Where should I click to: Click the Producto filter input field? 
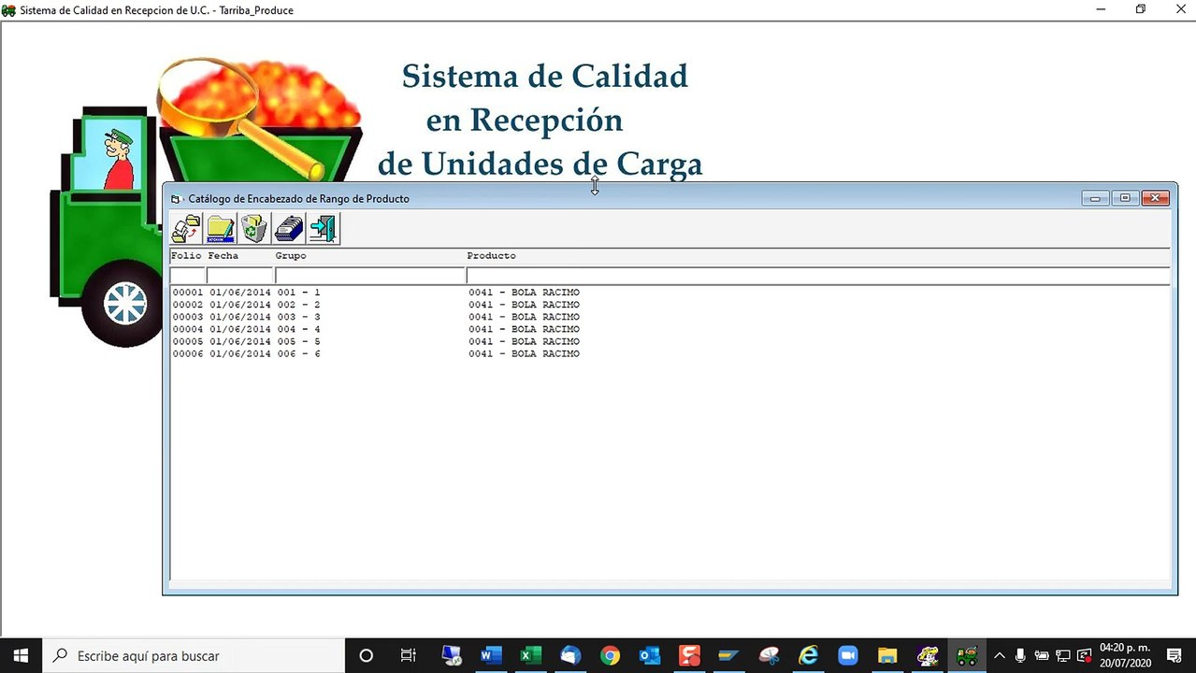click(818, 276)
